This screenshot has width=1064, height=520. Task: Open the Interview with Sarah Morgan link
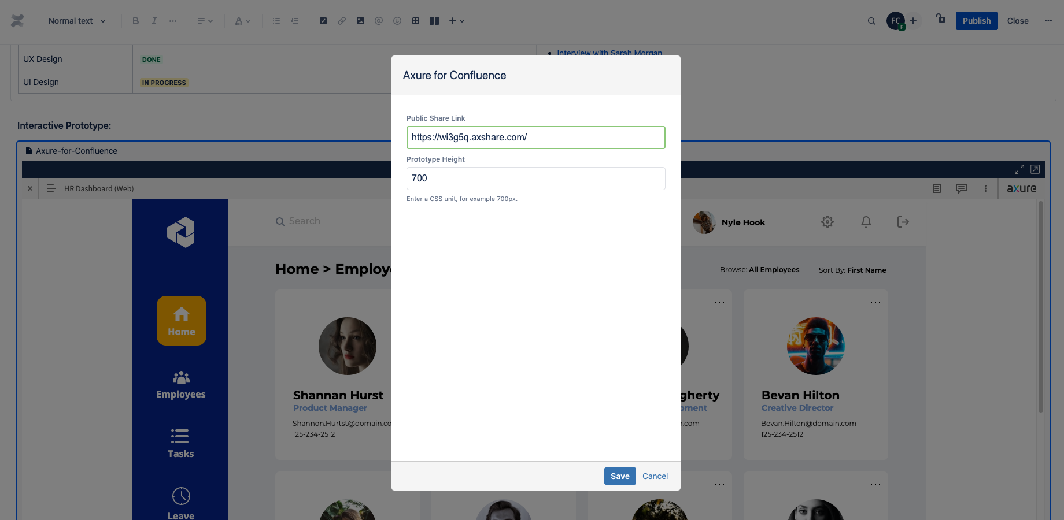(609, 53)
